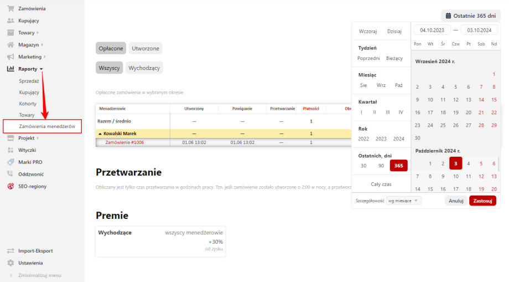
Task: Switch to Wychodzący filter toggle
Action: [x=144, y=68]
